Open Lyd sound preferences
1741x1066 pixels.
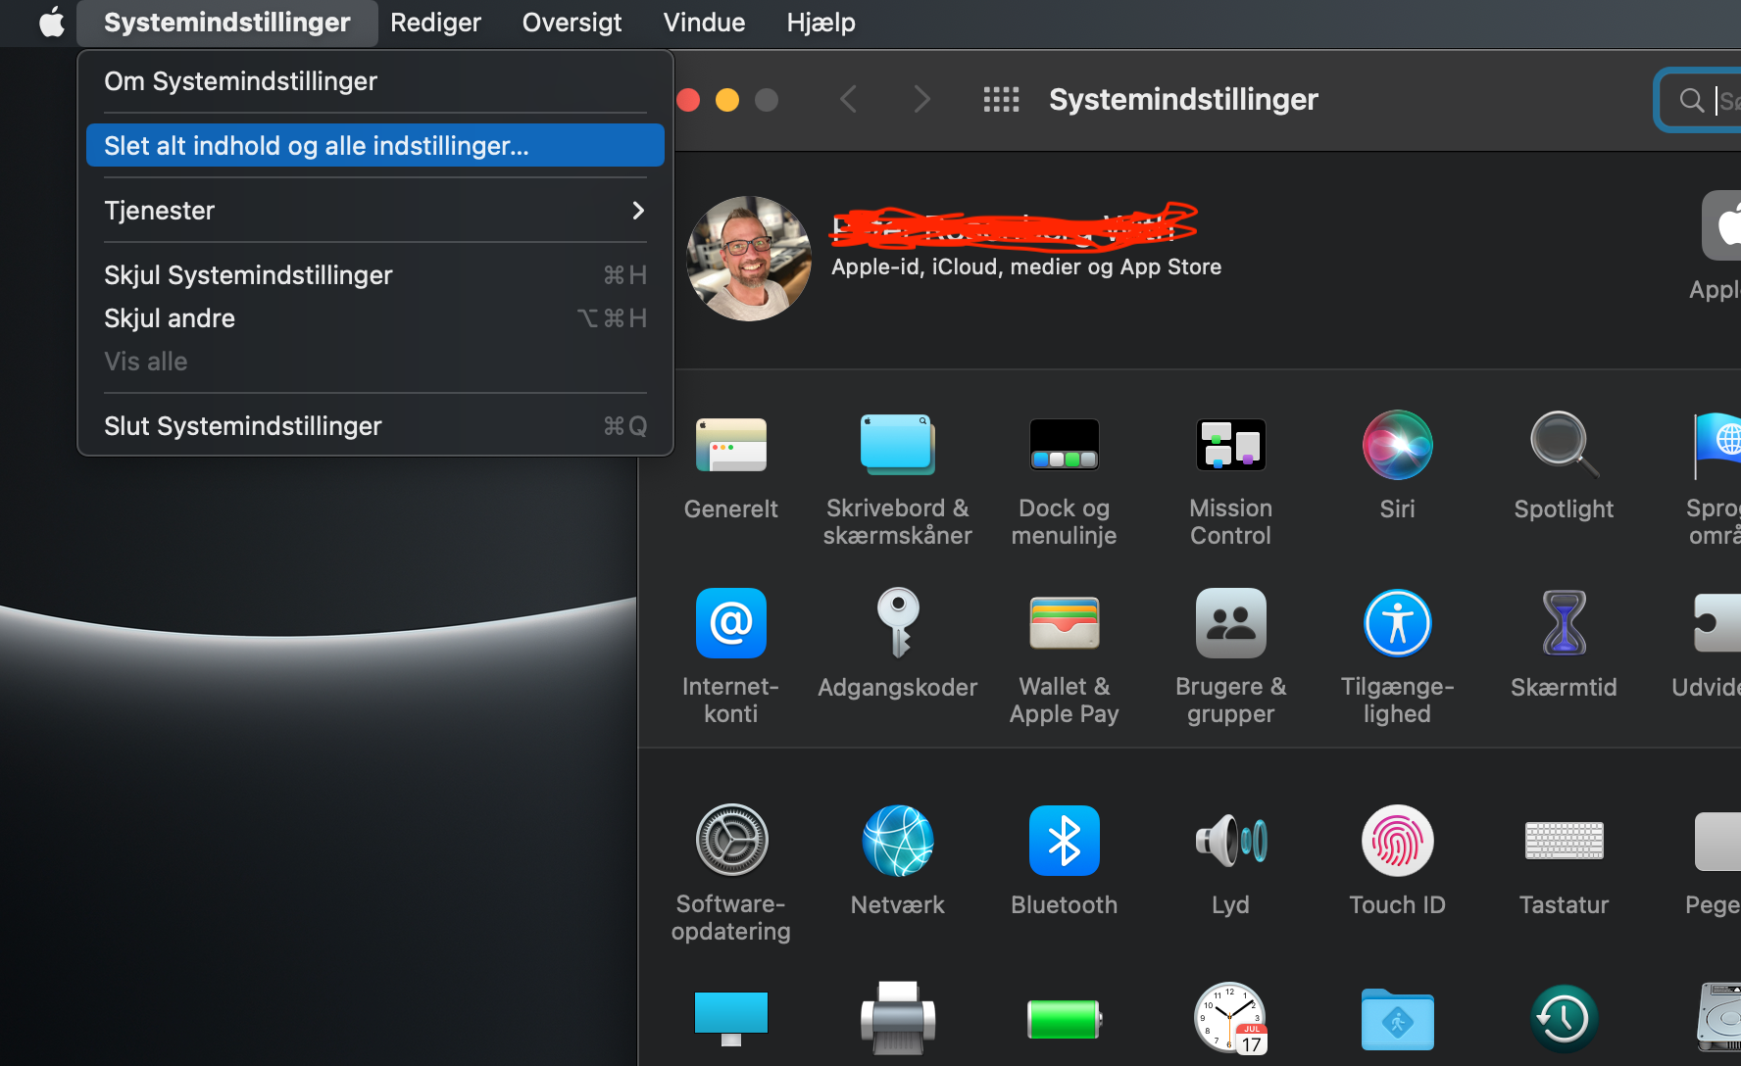tap(1230, 841)
